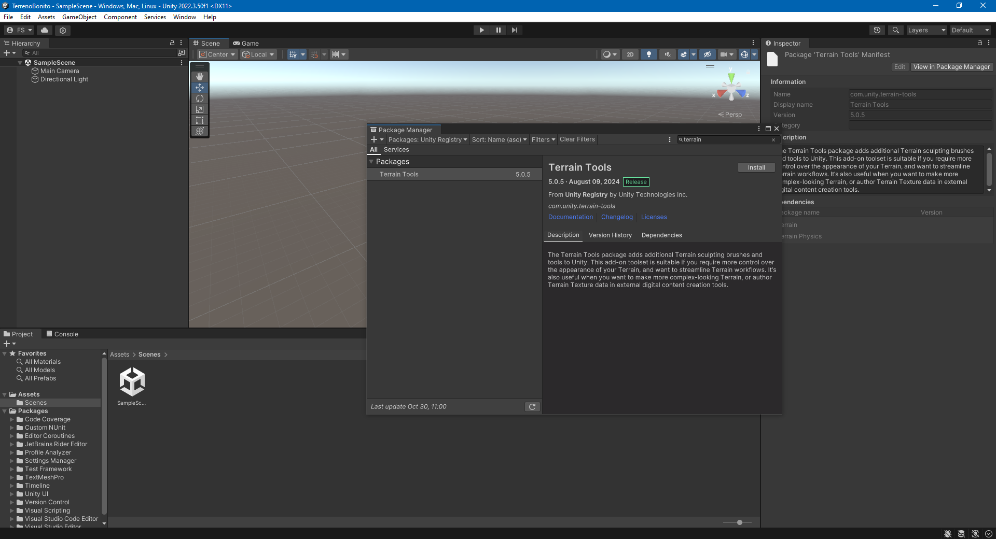Open the Documentation link
Screen dimensions: 996x539
point(571,217)
